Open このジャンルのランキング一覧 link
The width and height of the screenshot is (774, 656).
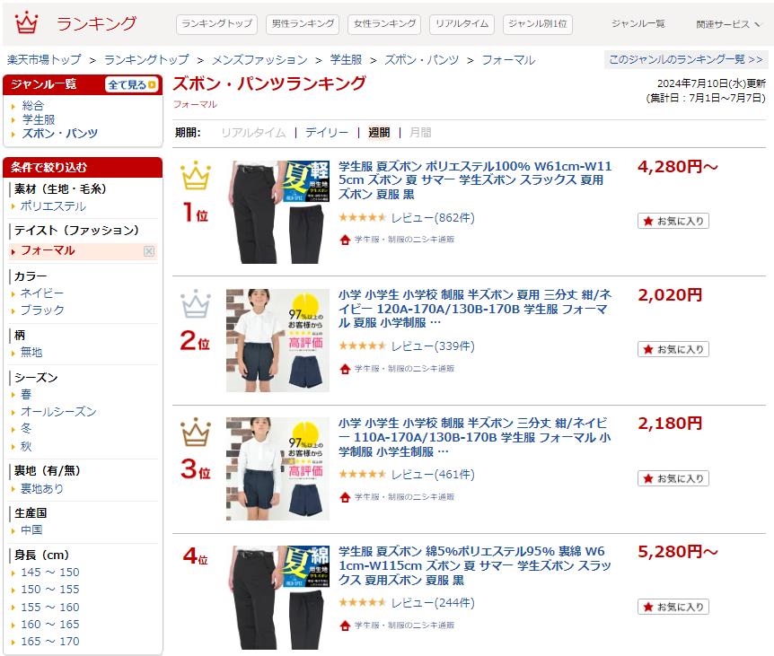click(686, 59)
